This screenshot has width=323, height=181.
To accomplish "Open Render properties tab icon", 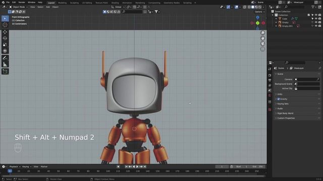I will tap(270, 75).
